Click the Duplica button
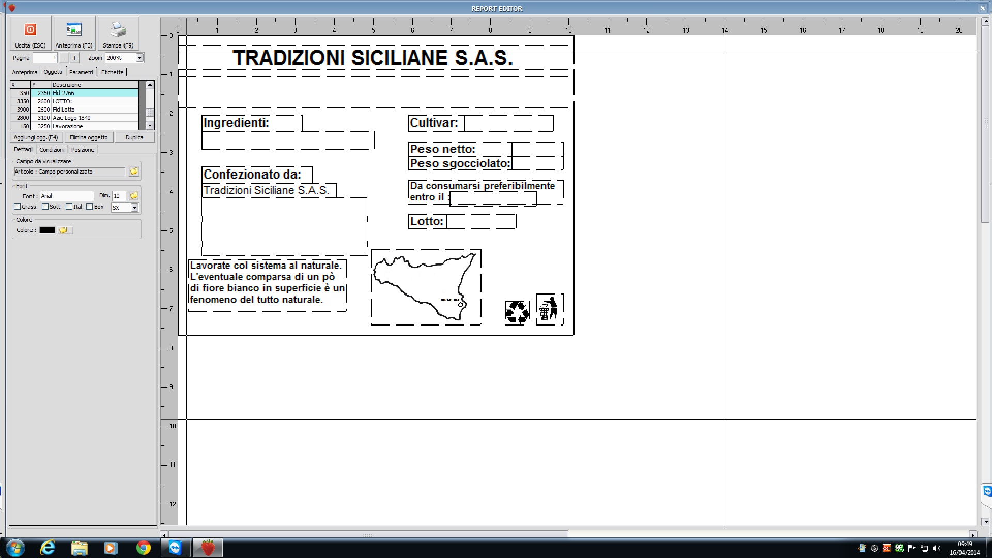992x558 pixels. [134, 137]
